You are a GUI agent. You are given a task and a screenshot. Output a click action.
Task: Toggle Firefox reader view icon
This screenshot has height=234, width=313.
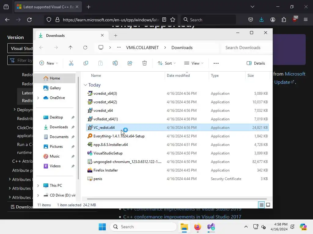(x=164, y=20)
